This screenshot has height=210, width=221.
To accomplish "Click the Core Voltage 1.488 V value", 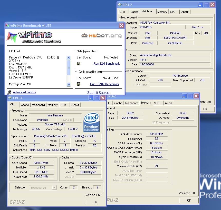I will click(x=73, y=129).
